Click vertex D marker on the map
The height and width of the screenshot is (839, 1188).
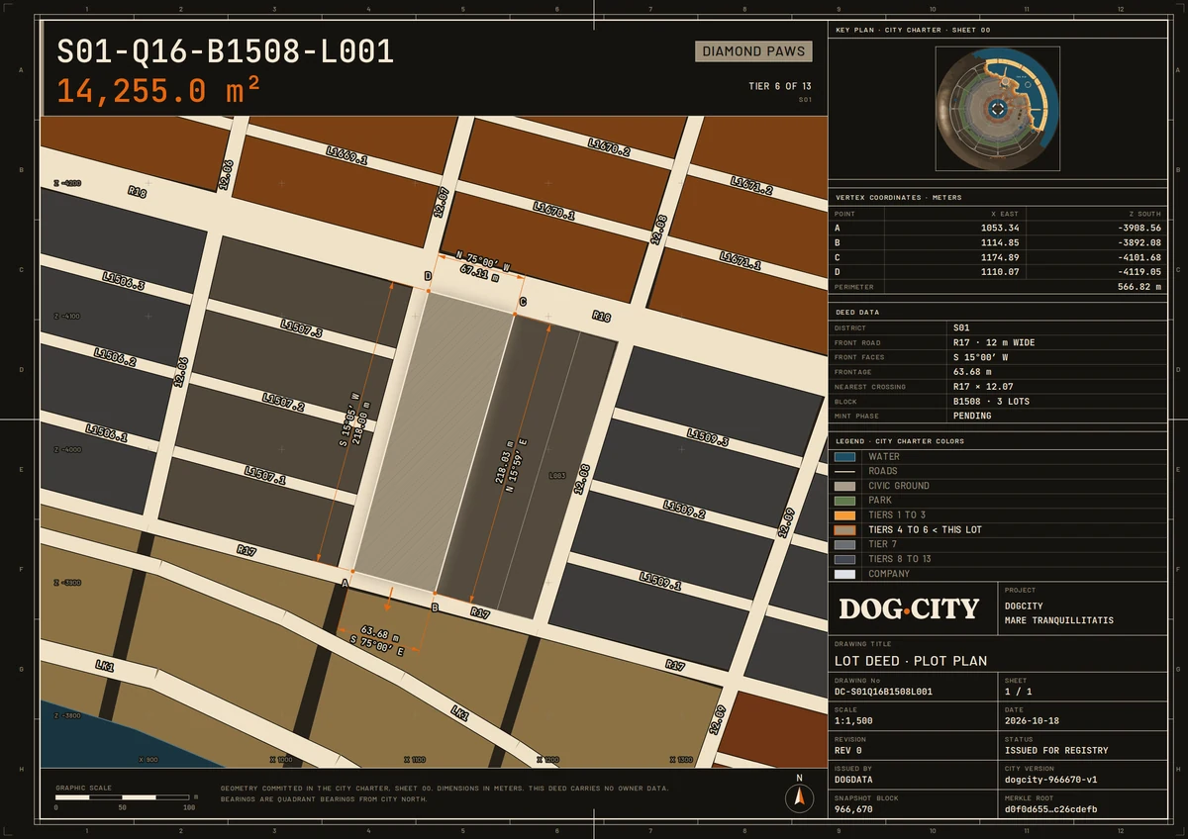(428, 291)
